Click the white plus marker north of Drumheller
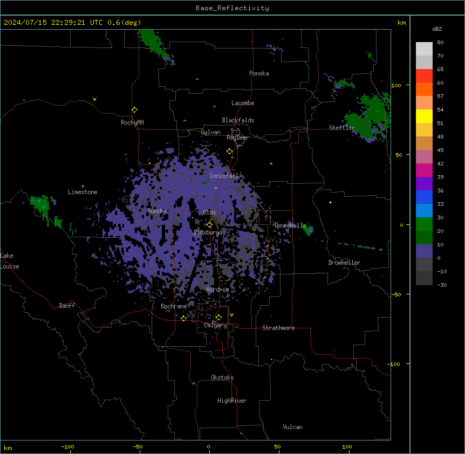 [330, 202]
